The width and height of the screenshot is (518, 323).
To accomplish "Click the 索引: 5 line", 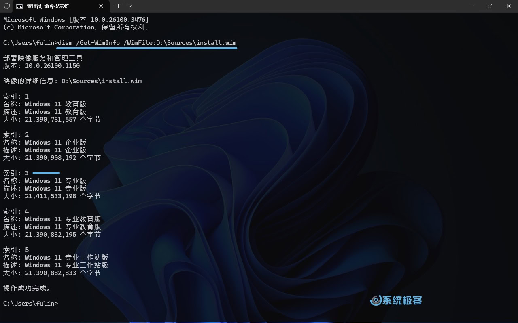I will pyautogui.click(x=16, y=250).
